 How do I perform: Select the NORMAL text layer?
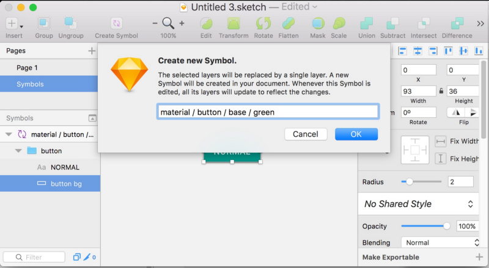(65, 167)
